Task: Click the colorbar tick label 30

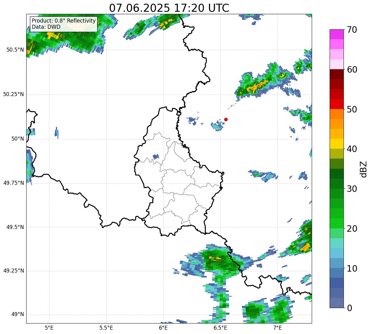Action: [352, 189]
